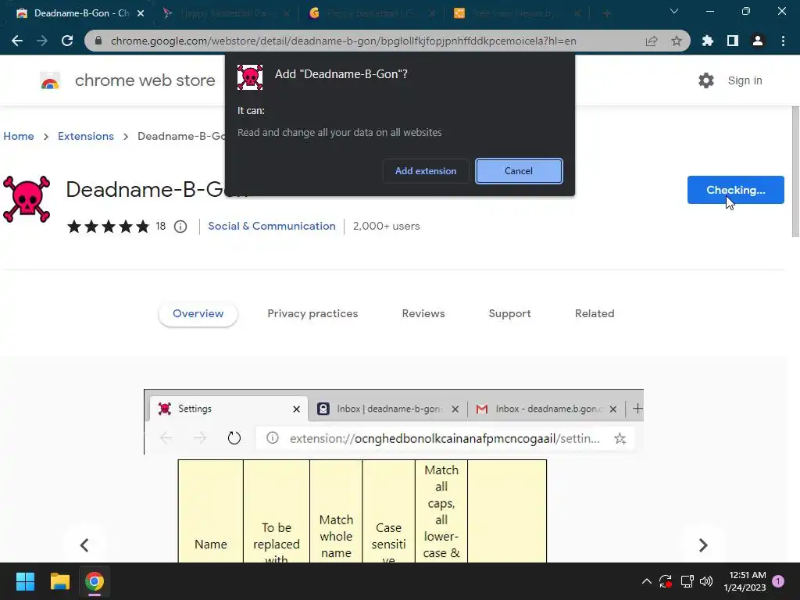The image size is (800, 600).
Task: Show previous screenshot with left chevron
Action: click(84, 545)
